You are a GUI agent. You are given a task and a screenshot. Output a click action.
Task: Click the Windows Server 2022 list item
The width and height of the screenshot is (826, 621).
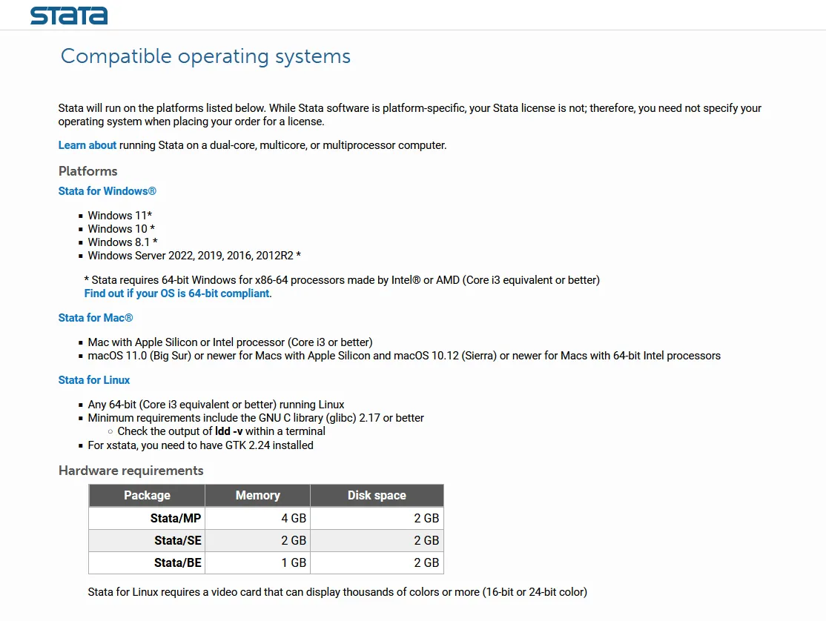[x=194, y=256]
